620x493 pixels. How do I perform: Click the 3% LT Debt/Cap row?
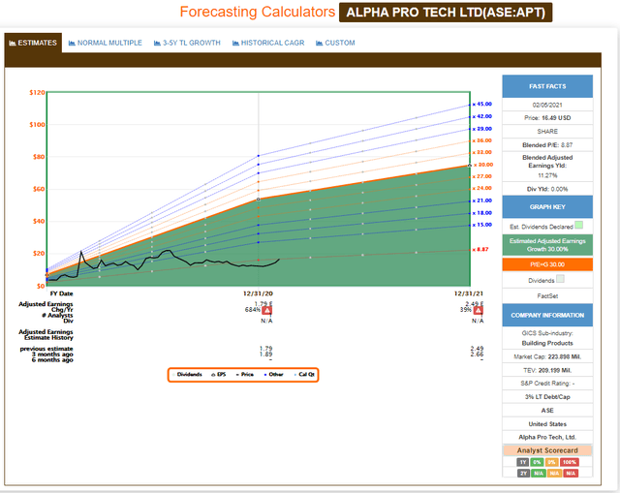click(547, 396)
